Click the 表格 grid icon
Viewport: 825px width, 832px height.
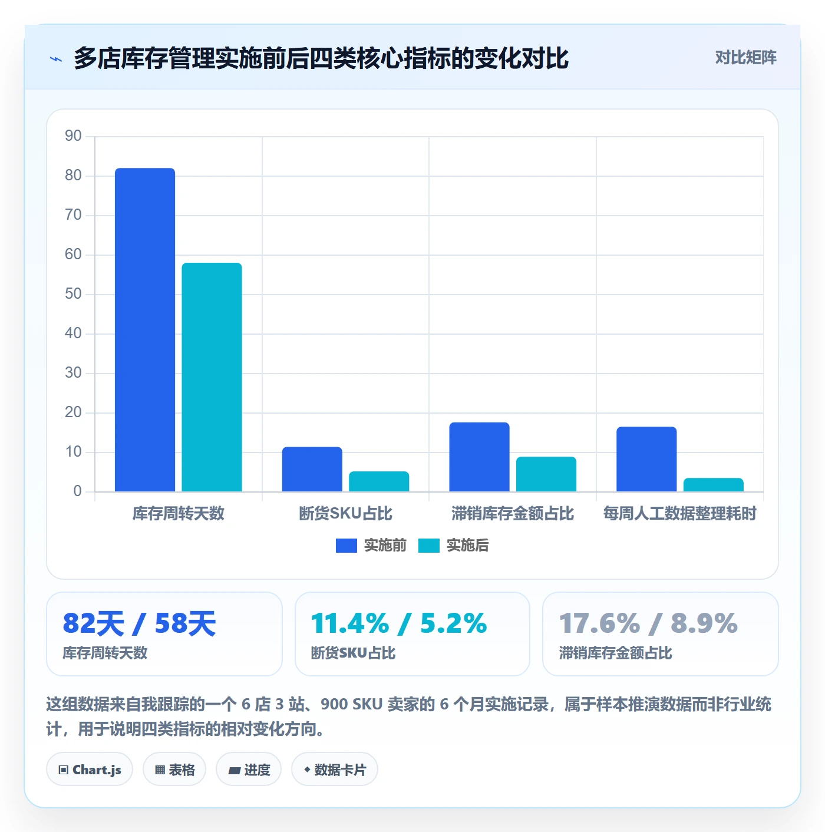tap(160, 770)
